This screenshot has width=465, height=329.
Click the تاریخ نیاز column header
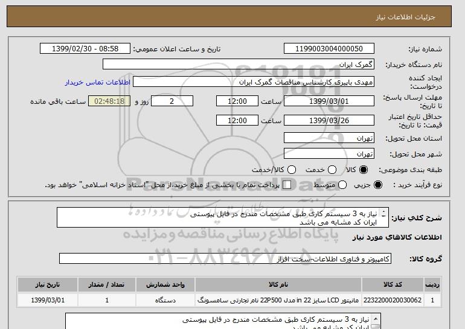[48, 285]
